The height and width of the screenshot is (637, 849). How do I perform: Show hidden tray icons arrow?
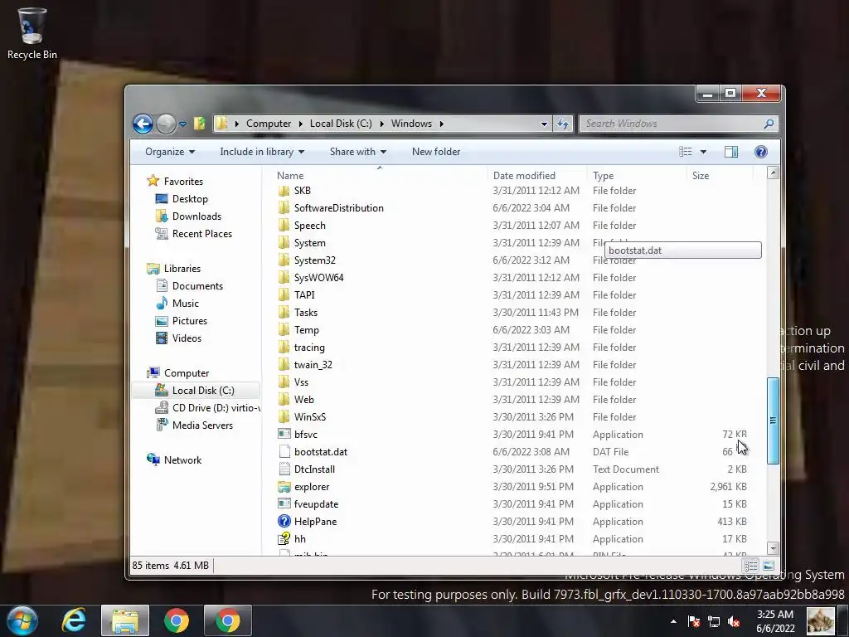click(673, 621)
